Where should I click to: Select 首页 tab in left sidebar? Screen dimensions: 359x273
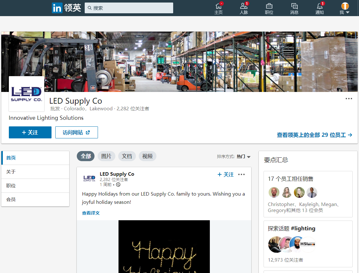(x=35, y=158)
